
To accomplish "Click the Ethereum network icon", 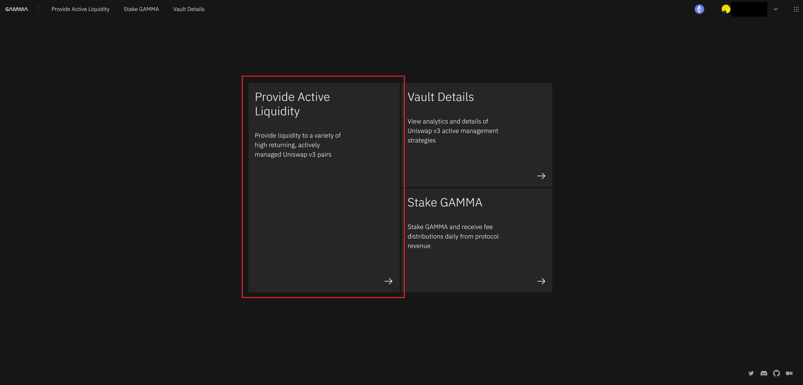I will tap(699, 9).
